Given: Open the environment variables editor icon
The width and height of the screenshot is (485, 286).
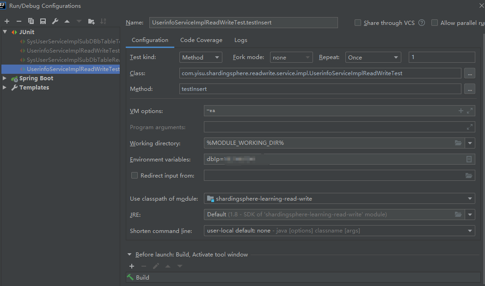Looking at the screenshot, I should [x=469, y=160].
